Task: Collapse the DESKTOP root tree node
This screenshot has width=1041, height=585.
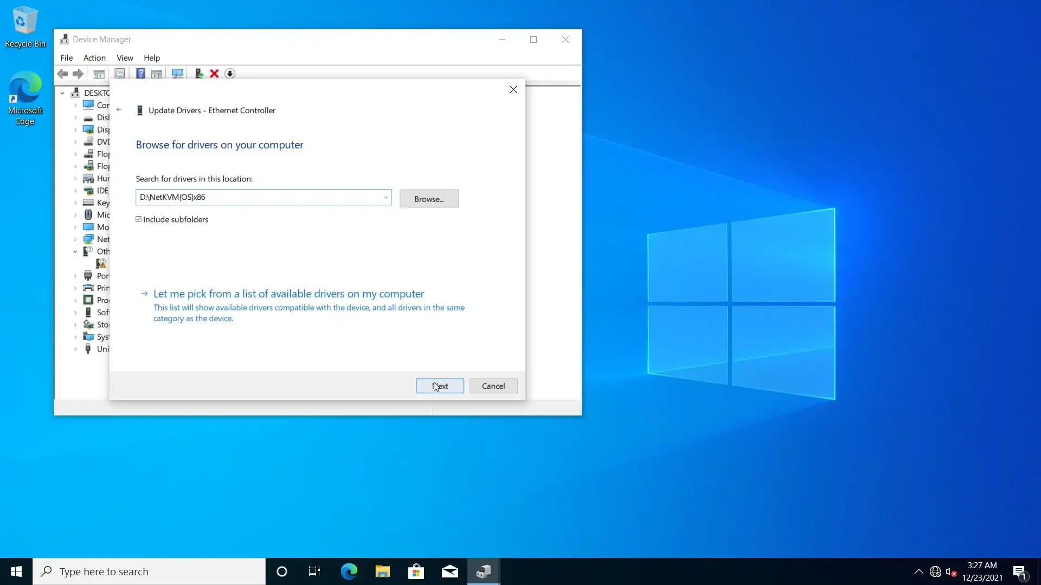Action: (62, 93)
